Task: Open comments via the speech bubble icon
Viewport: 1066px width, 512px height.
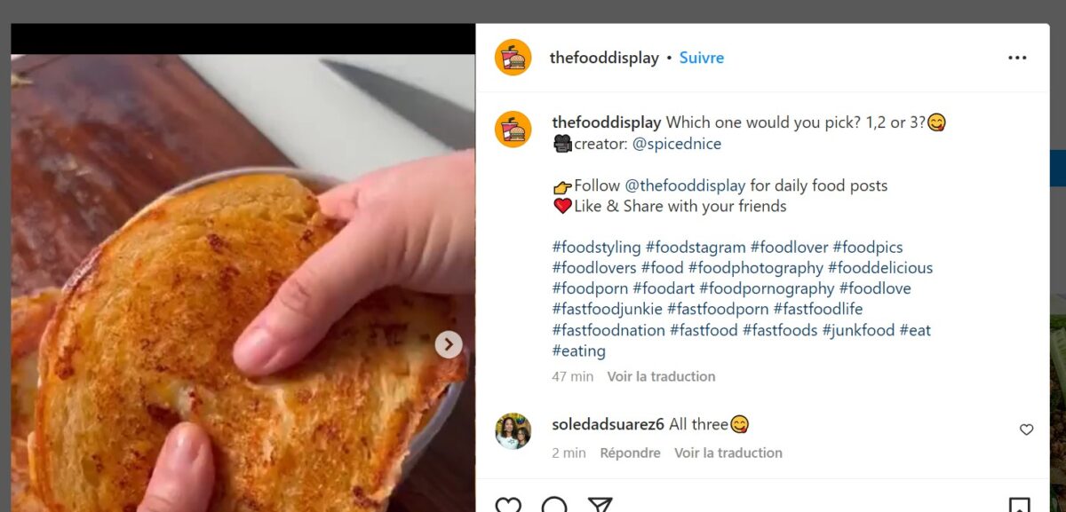Action: (x=555, y=504)
